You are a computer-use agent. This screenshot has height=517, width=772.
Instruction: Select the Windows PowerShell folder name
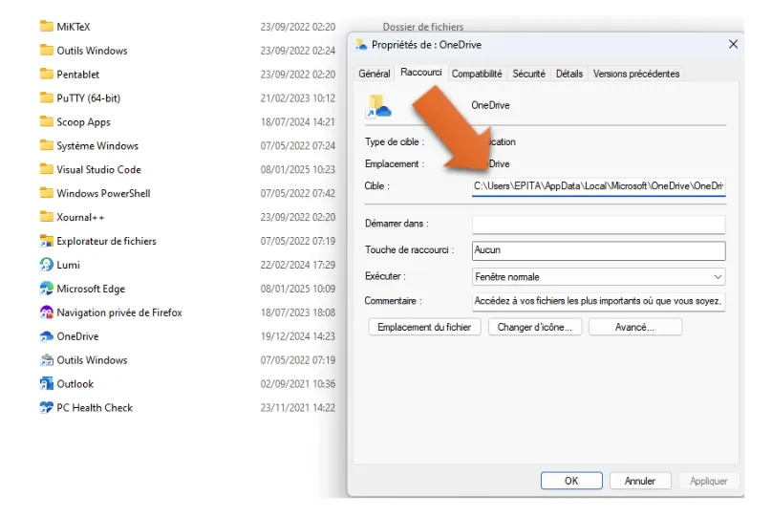[x=103, y=193]
